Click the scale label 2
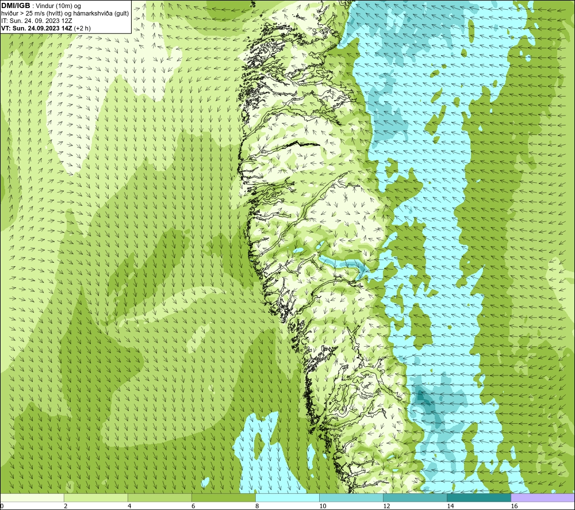This screenshot has height=510, width=575. 66,507
